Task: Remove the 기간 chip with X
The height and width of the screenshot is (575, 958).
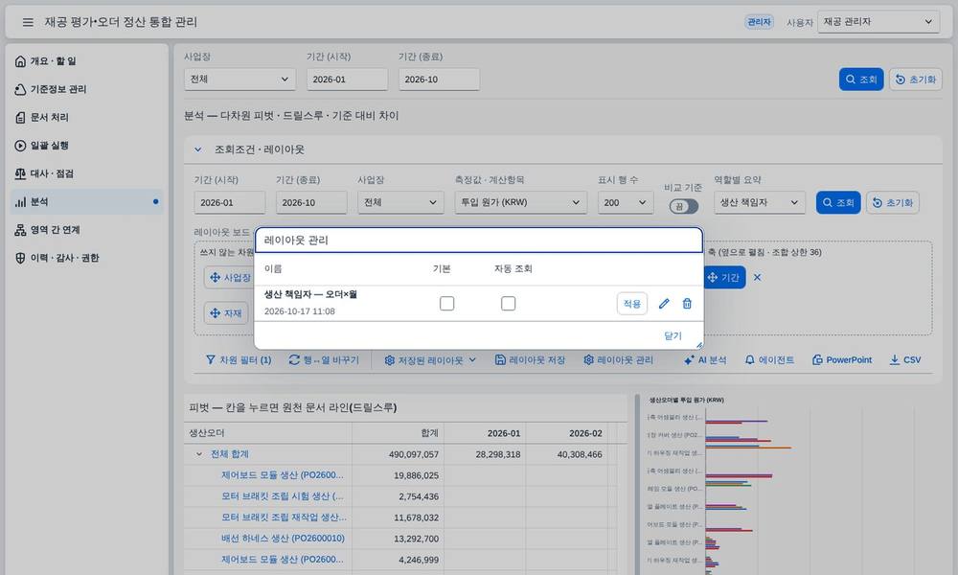Action: click(x=758, y=277)
